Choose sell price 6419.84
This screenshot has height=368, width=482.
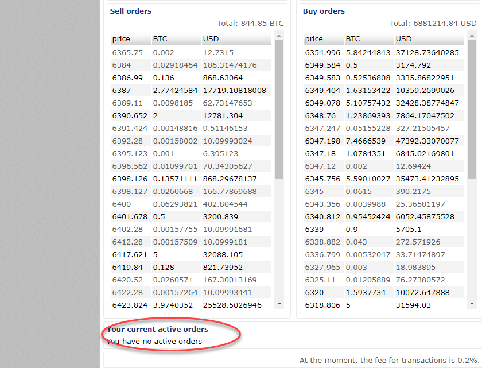coord(127,267)
